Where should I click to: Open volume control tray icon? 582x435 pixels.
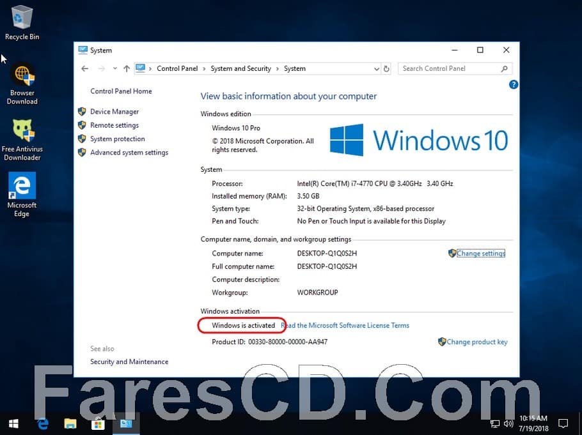(508, 424)
